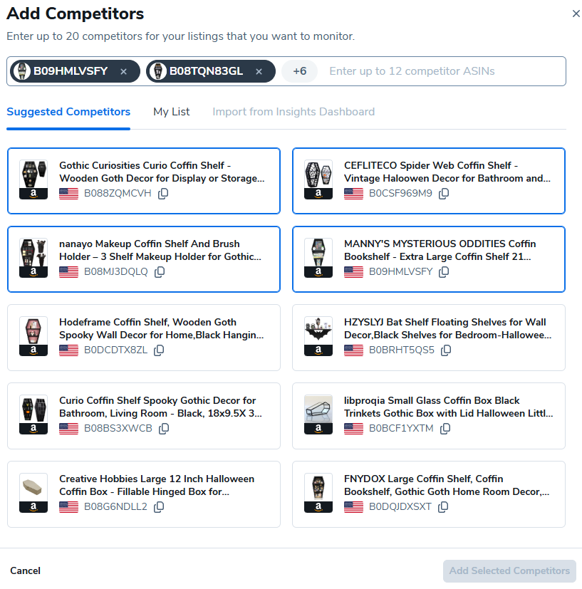Open Import from Insights Dashboard tab
This screenshot has height=589, width=582.
coord(293,112)
